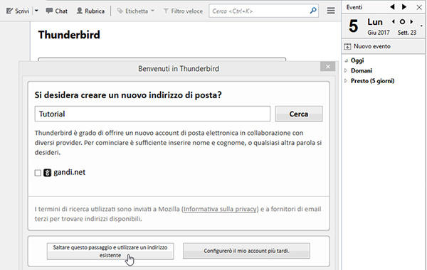Screen dimensions: 427x270
Task: Click the Giu 2017 month label
Action: point(379,33)
